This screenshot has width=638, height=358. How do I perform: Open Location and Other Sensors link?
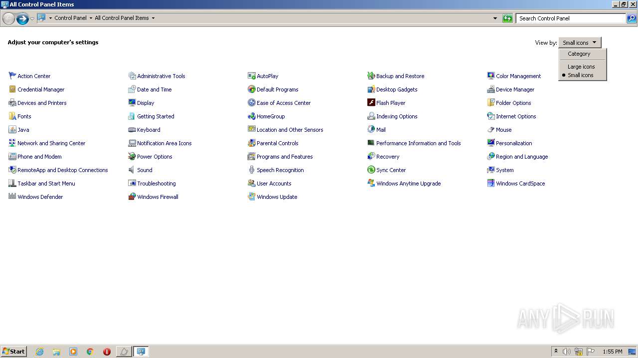[x=290, y=130]
